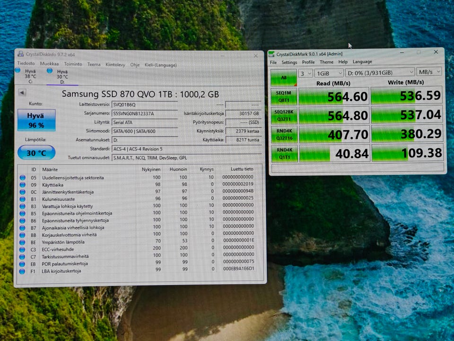Click raw value 000EB9A1E6D1

point(238,269)
